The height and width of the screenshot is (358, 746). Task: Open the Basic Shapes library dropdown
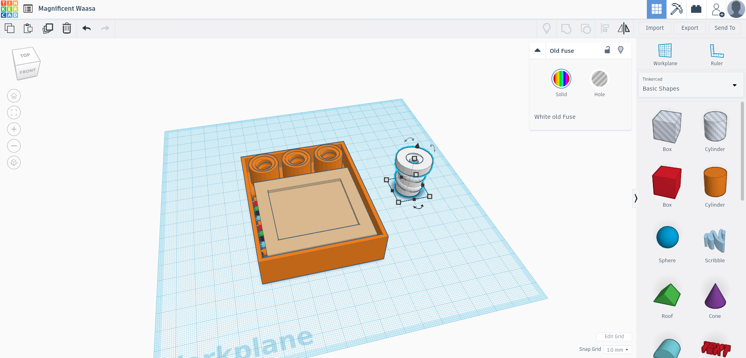click(x=690, y=85)
